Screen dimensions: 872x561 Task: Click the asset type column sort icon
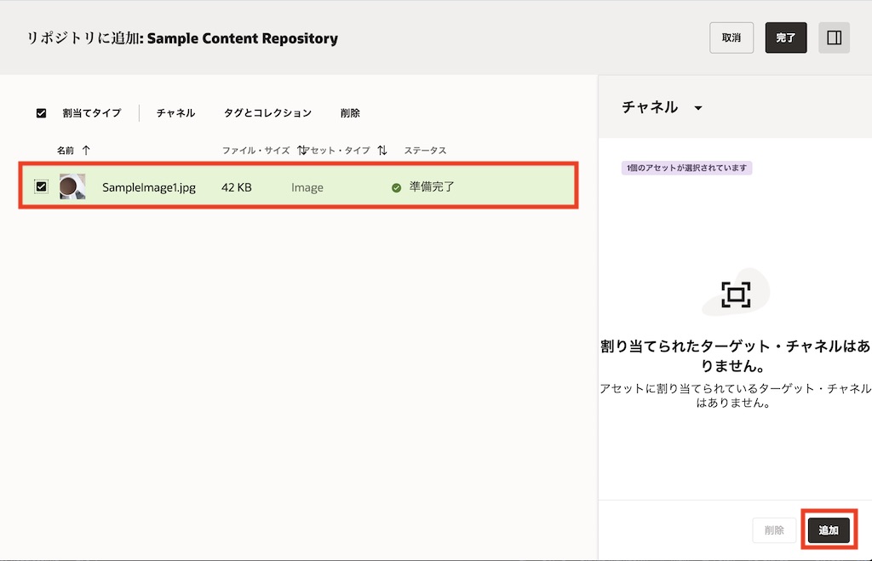(382, 151)
